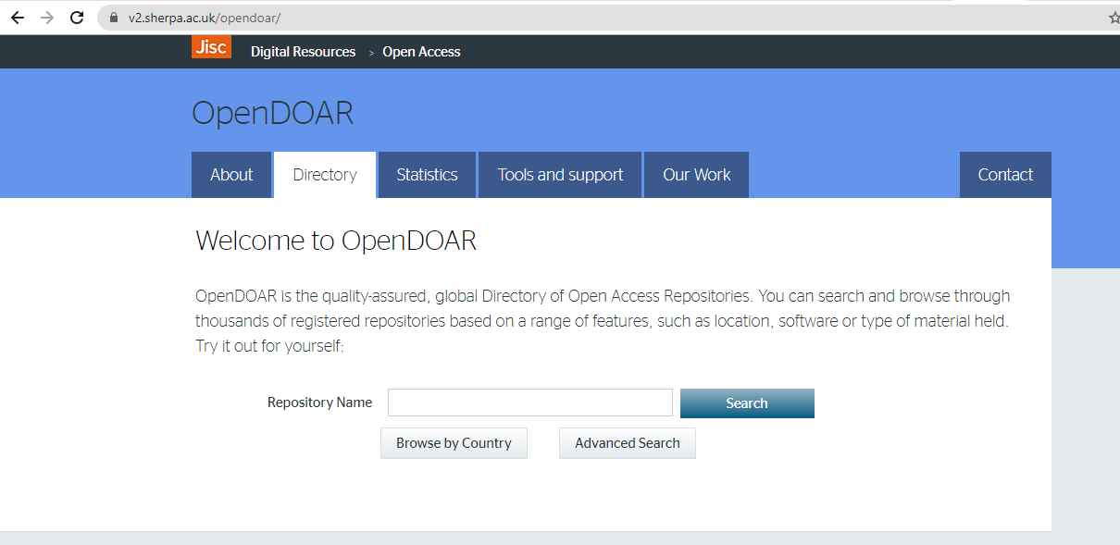Click the 'Try it out for yourself:' text

tap(269, 347)
